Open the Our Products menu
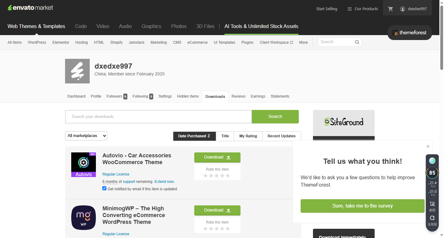444x238 pixels. (x=363, y=9)
